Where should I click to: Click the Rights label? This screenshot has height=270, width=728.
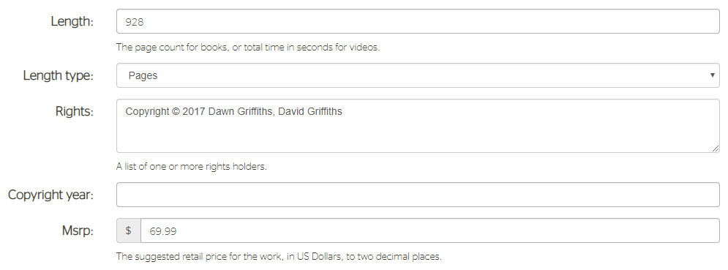click(x=75, y=111)
